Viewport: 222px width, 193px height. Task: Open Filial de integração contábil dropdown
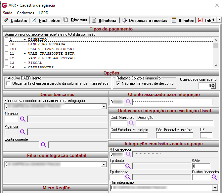pyautogui.click(x=104, y=165)
